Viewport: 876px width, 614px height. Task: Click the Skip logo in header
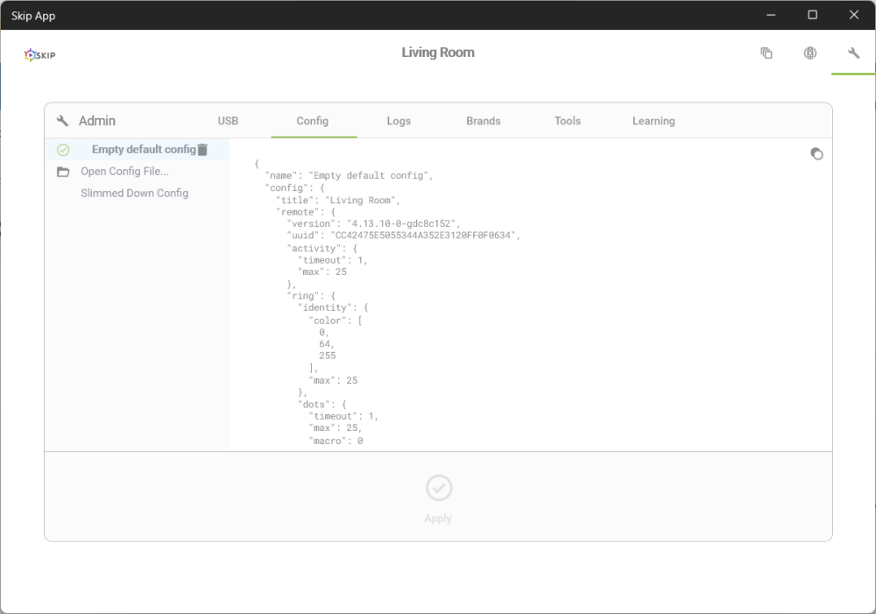[x=39, y=55]
